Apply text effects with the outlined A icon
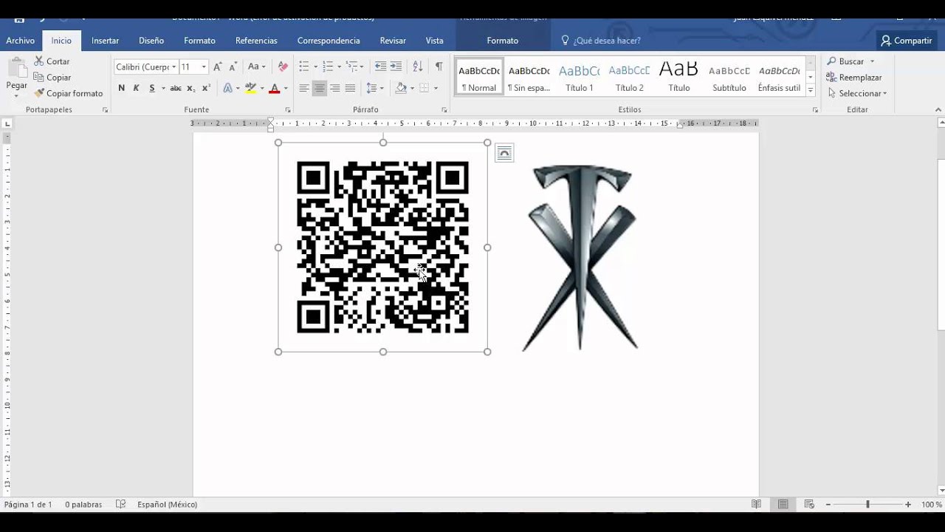The width and height of the screenshot is (945, 532). [227, 88]
